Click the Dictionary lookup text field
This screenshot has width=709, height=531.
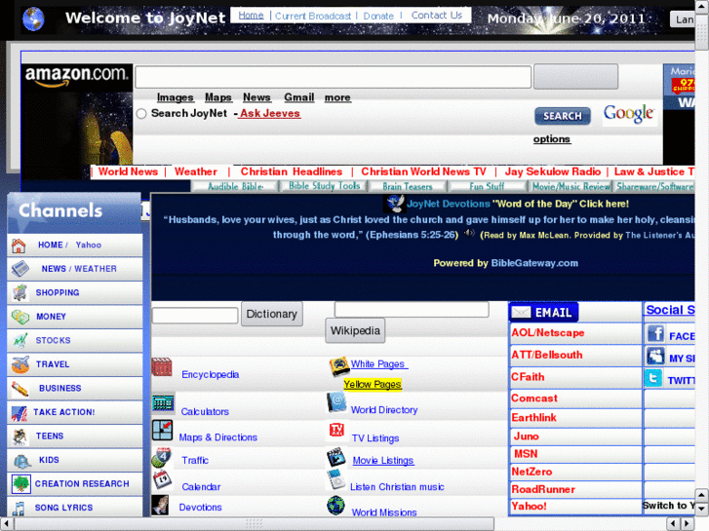coord(195,316)
